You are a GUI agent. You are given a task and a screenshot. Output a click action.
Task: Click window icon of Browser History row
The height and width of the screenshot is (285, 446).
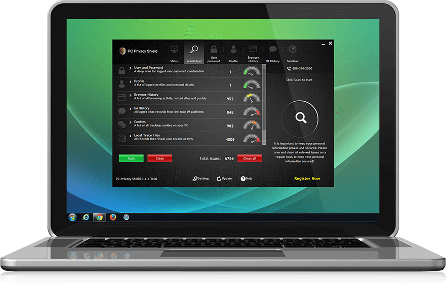[x=121, y=97]
